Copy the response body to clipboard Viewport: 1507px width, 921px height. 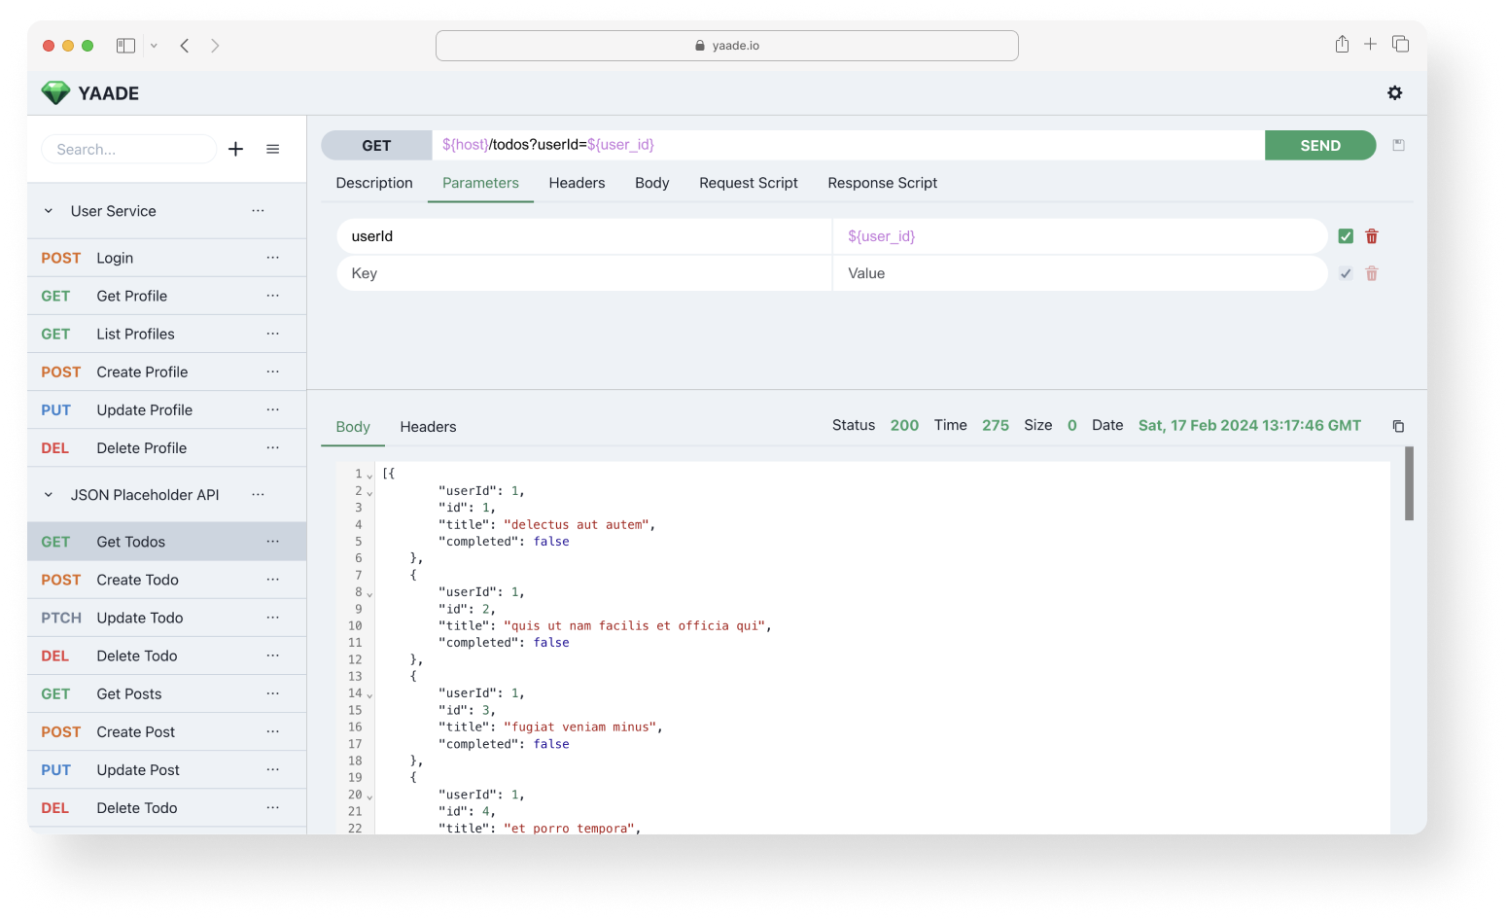1398,426
